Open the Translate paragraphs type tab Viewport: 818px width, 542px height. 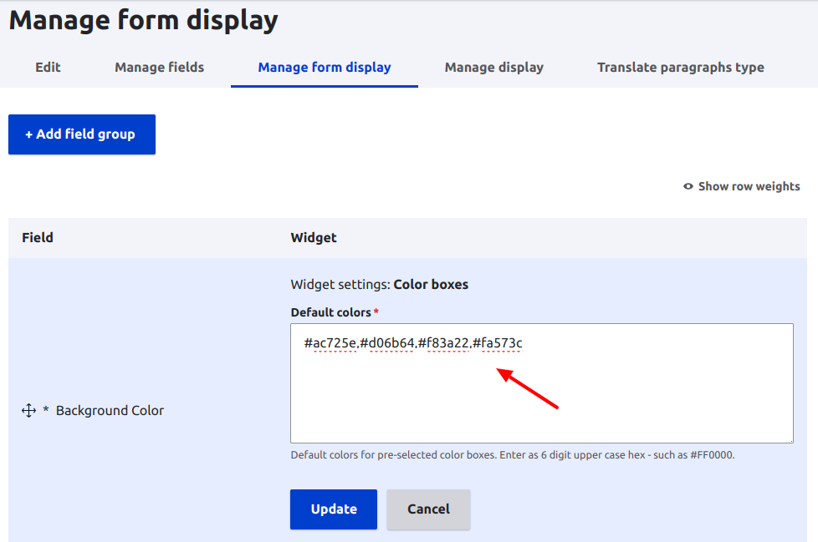[x=680, y=67]
